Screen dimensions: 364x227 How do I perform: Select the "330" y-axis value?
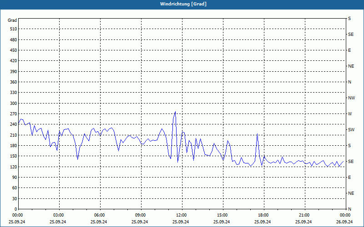coord(14,93)
